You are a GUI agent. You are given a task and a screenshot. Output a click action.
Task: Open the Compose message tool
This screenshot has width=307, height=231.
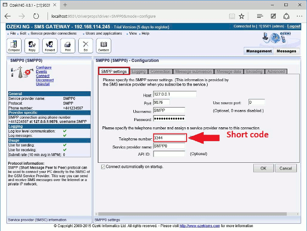point(14,46)
